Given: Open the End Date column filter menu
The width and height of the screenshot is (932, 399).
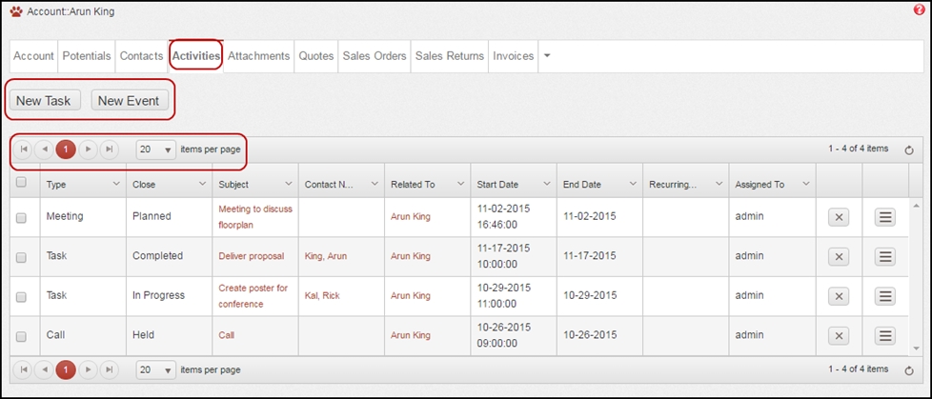Looking at the screenshot, I should coord(633,184).
